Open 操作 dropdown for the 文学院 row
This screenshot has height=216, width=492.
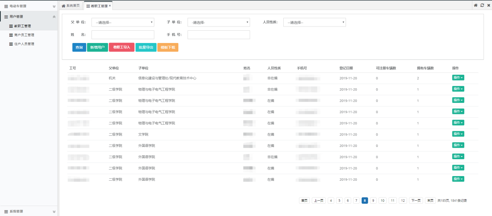point(458,134)
